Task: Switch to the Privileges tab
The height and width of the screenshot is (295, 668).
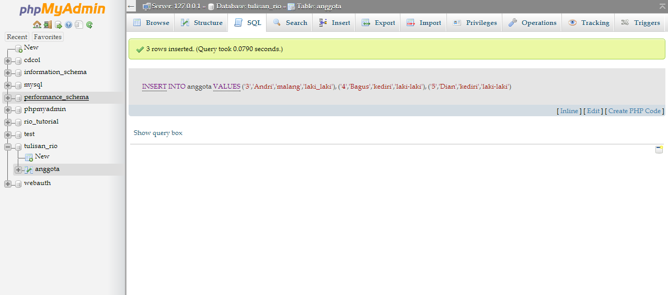Action: [475, 23]
